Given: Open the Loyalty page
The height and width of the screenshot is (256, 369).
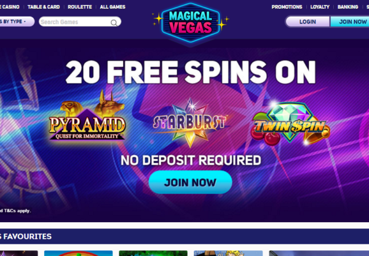Looking at the screenshot, I should [x=320, y=7].
